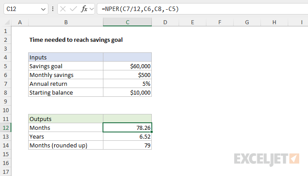Click the Select All corner triangle
Screen dimensions: 308x176
7,22
